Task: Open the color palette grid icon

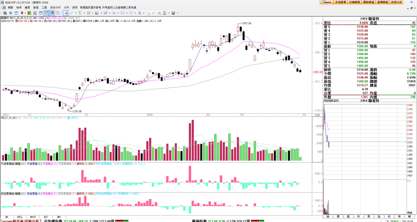Action: tap(165, 13)
